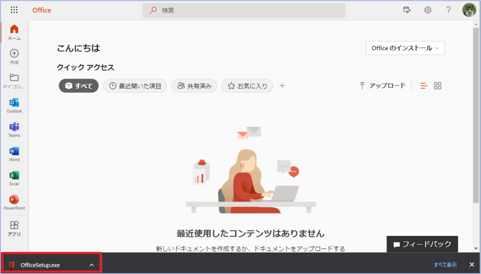The image size is (481, 274).
Task: Open My Day calendar icon
Action: point(407,10)
